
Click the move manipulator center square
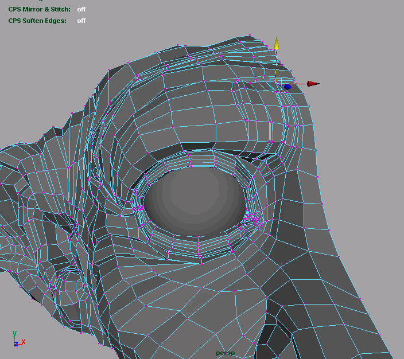pos(276,84)
